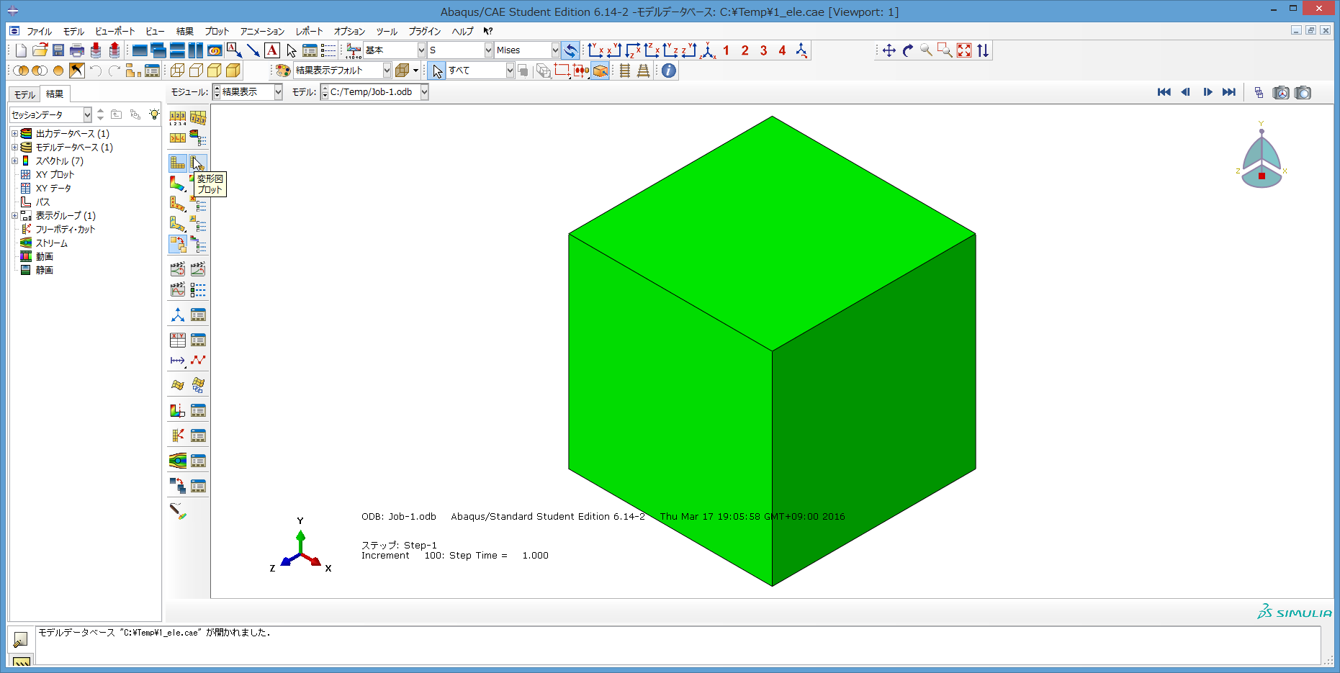Viewport: 1340px width, 673px height.
Task: Expand the 出力データベース (1) tree node
Action: tap(14, 134)
